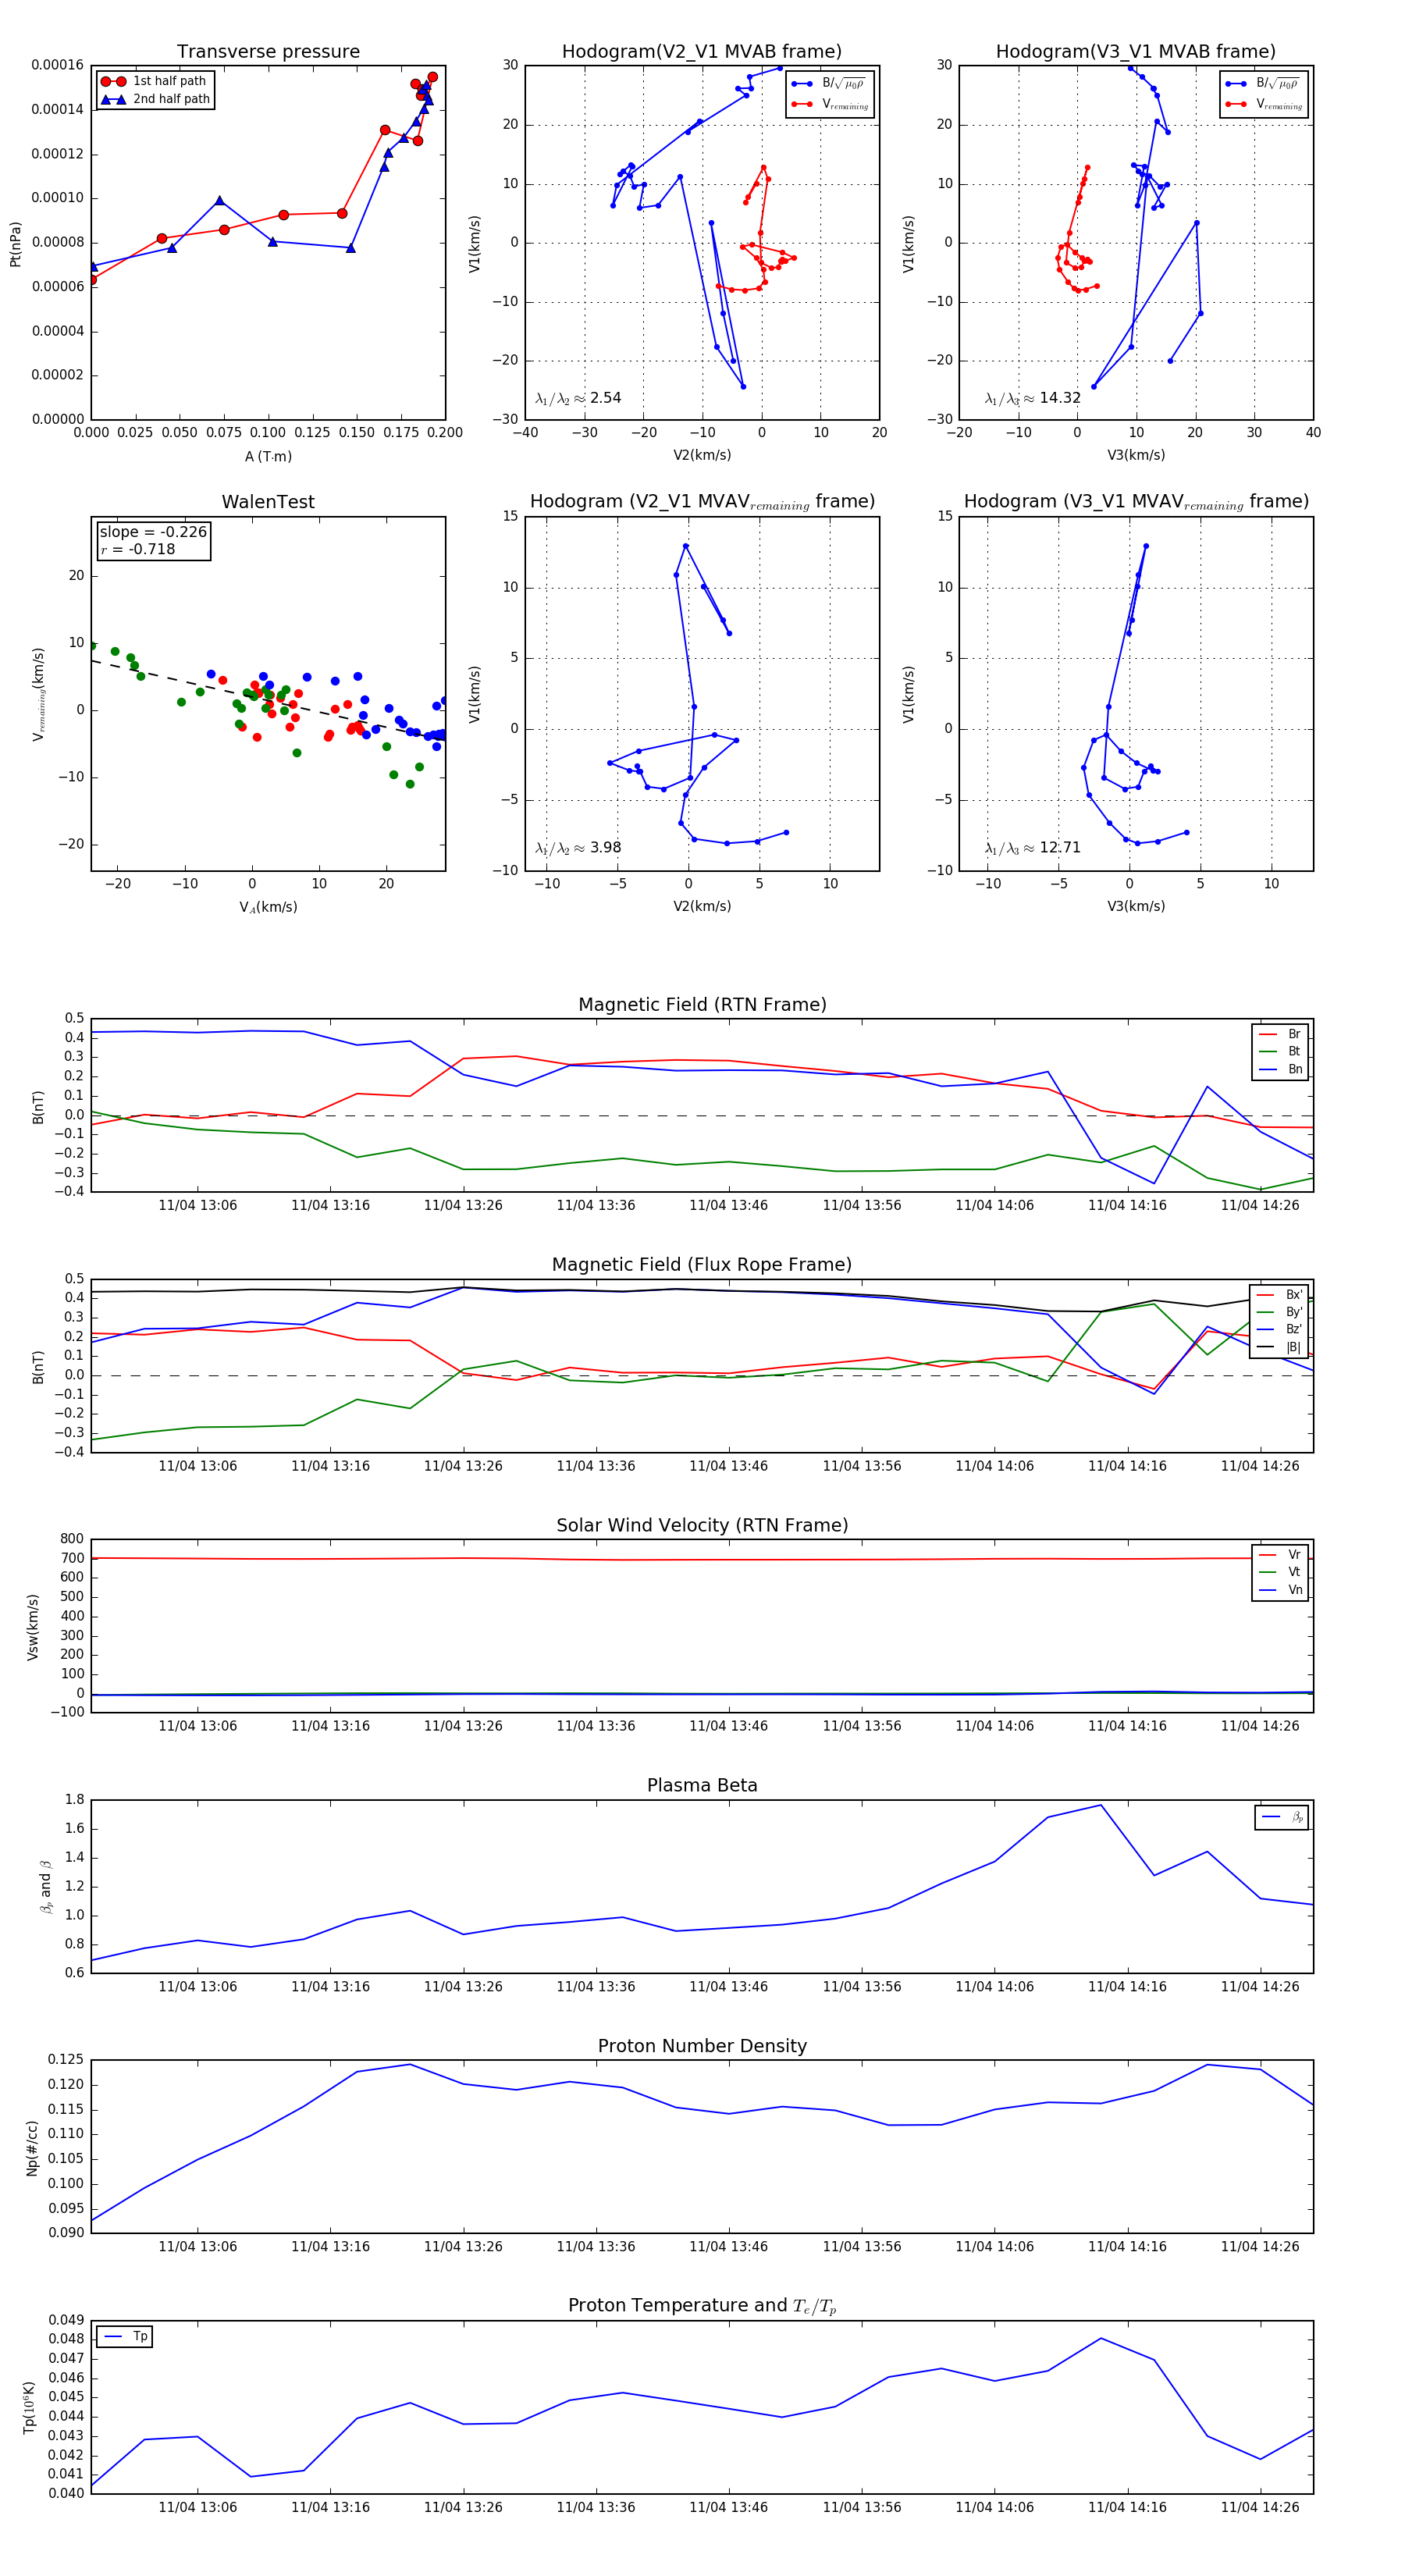Click the 'Hodogram (V2_V1 MVAV remaining frame)' title
The height and width of the screenshot is (2576, 1405).
coord(702,502)
